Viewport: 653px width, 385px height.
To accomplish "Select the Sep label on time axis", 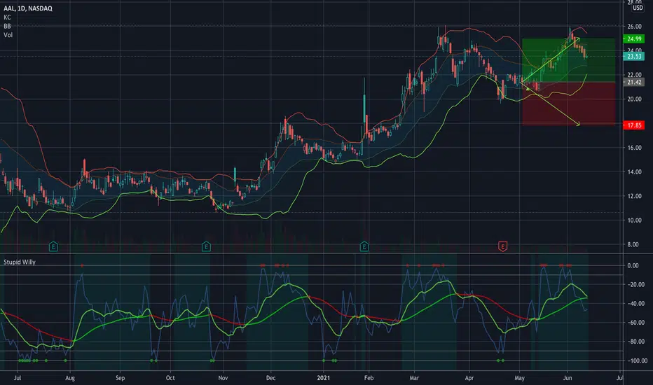I will pyautogui.click(x=120, y=378).
